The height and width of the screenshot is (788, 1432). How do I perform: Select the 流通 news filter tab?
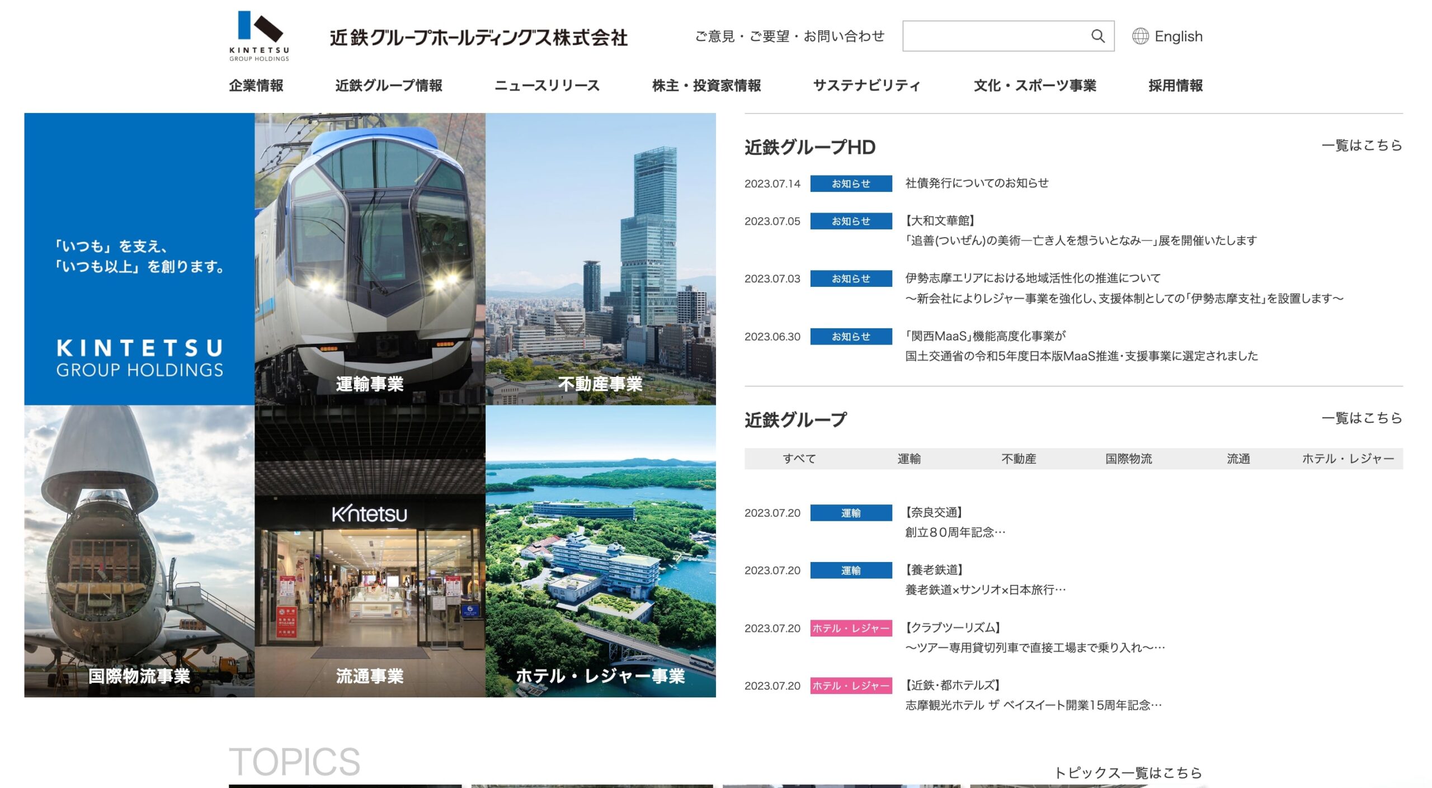point(1238,459)
